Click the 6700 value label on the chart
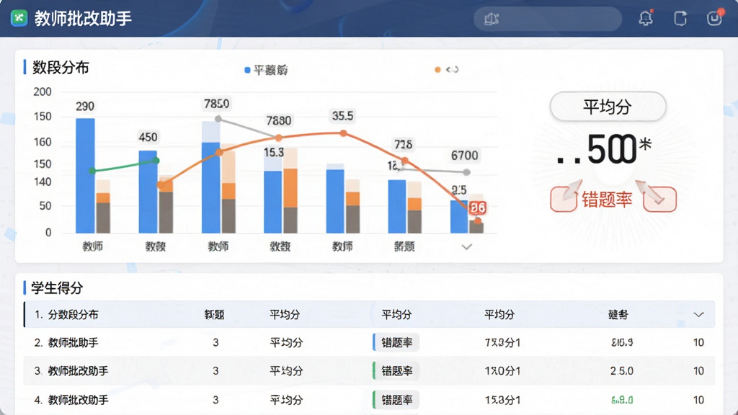The width and height of the screenshot is (738, 415). pyautogui.click(x=465, y=156)
